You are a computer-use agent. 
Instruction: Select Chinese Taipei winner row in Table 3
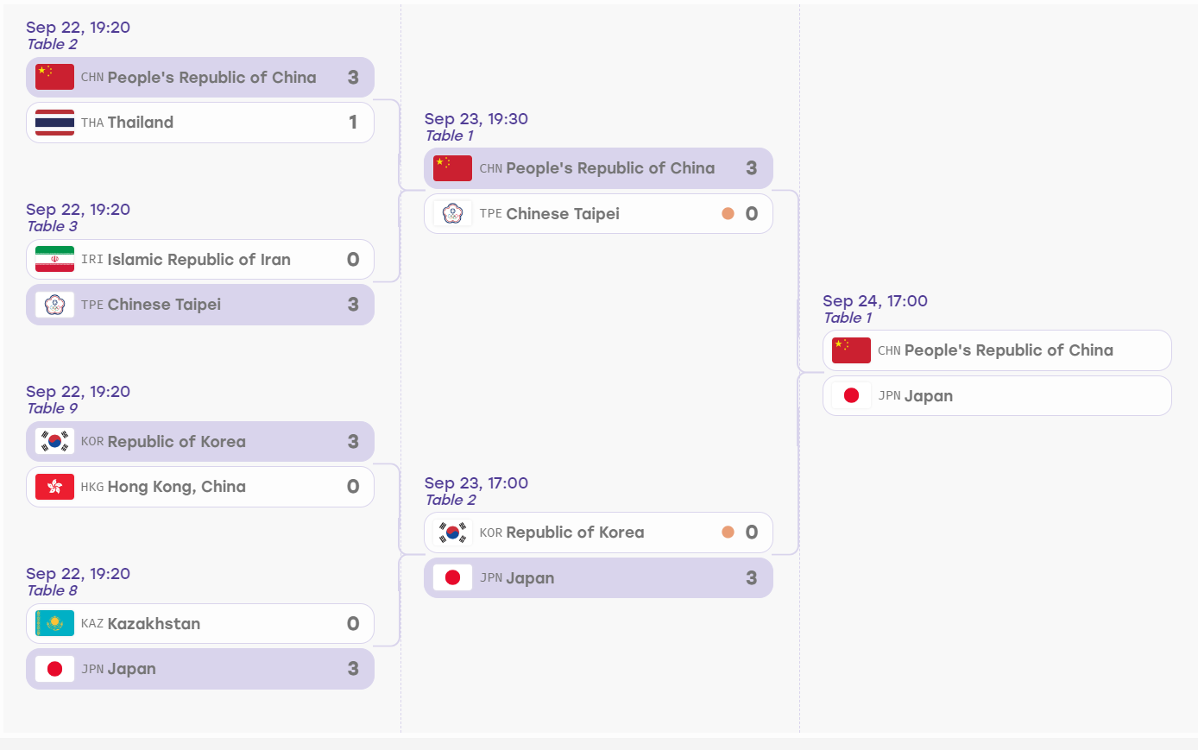pyautogui.click(x=200, y=305)
